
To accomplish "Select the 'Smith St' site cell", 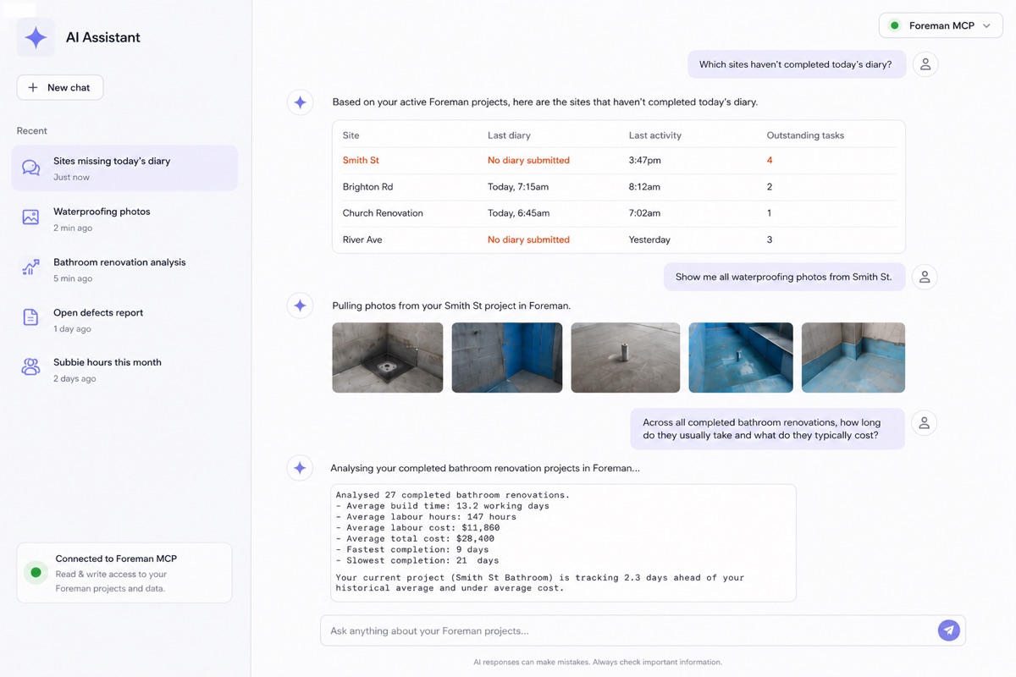I will [361, 160].
